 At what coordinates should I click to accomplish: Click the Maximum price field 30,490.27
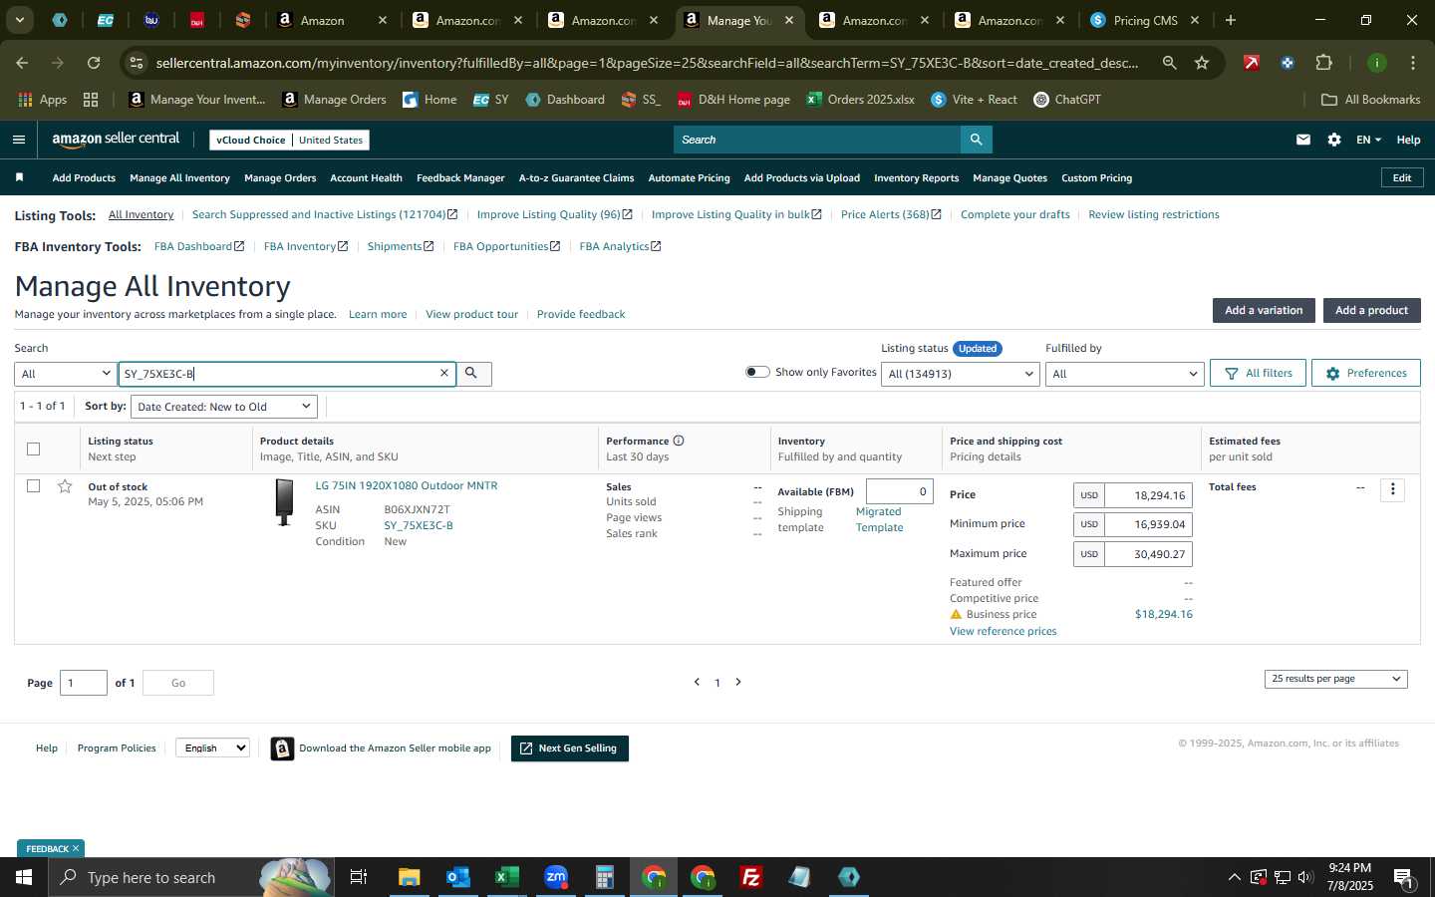pos(1148,554)
